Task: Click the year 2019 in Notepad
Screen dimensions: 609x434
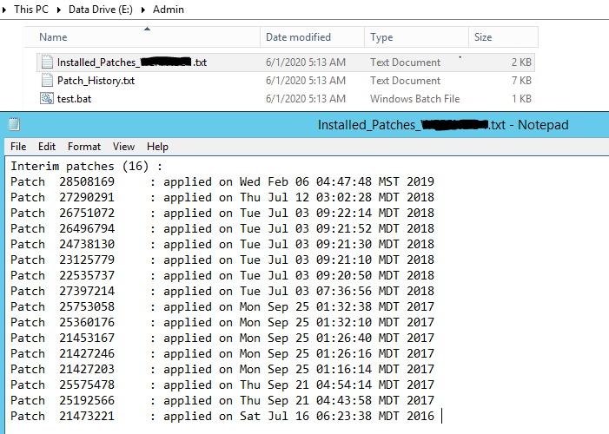Action: (x=420, y=181)
